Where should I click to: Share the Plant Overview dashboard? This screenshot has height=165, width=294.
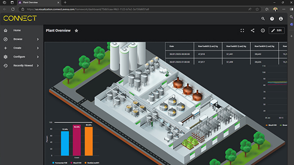click(252, 30)
